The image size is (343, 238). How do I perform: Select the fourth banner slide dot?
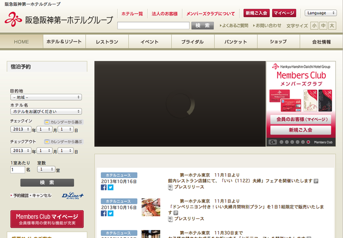(x=297, y=142)
